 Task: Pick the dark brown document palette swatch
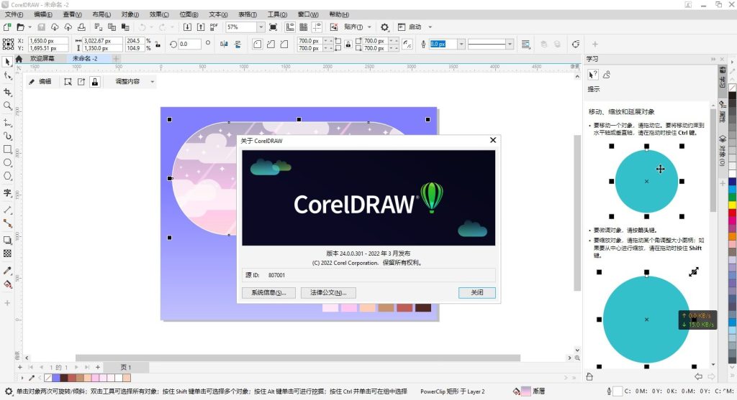coord(63,378)
